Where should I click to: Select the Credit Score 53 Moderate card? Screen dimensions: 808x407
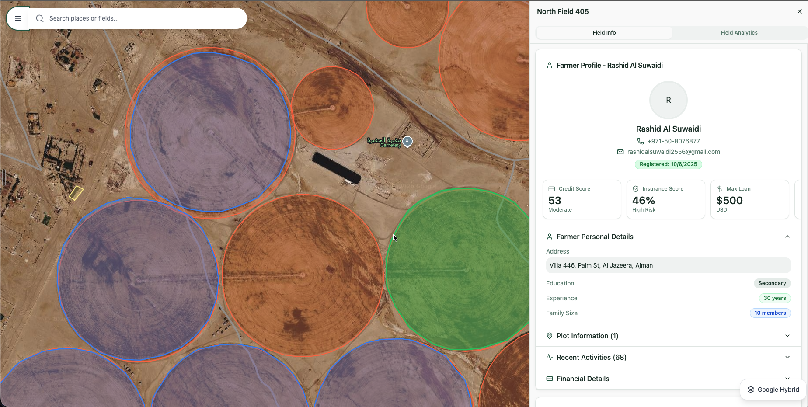click(582, 199)
